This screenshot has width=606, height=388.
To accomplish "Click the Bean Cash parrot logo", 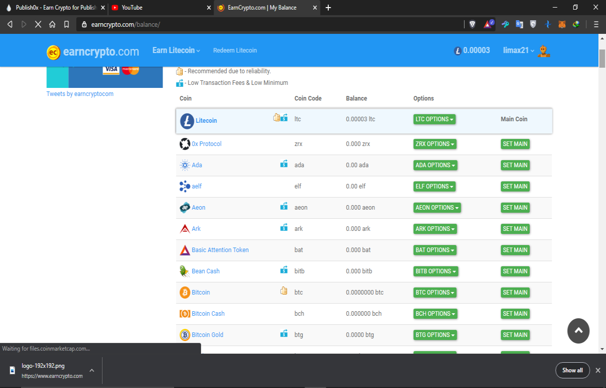I will point(184,271).
